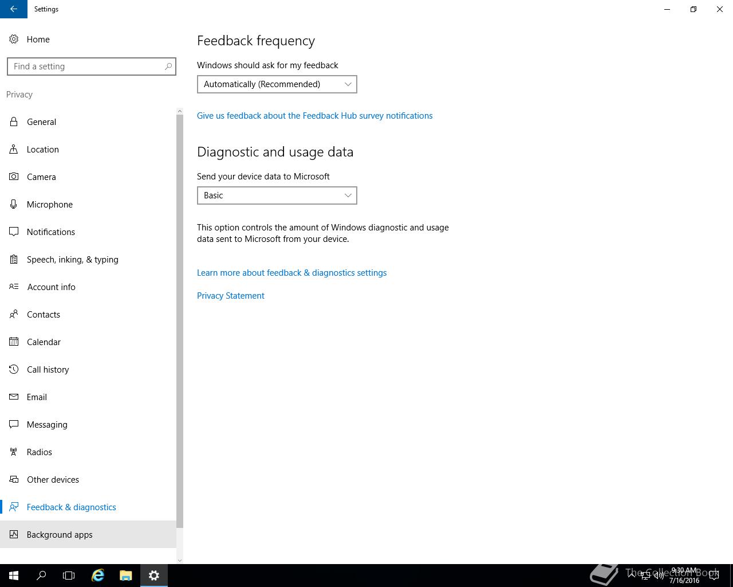This screenshot has width=733, height=587.
Task: Select the Camera icon in sidebar
Action: (14, 177)
